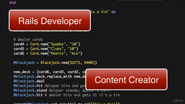The height and width of the screenshot is (104, 185).
Task: Click the card5 Clubs 10 code line
Action: point(46,49)
